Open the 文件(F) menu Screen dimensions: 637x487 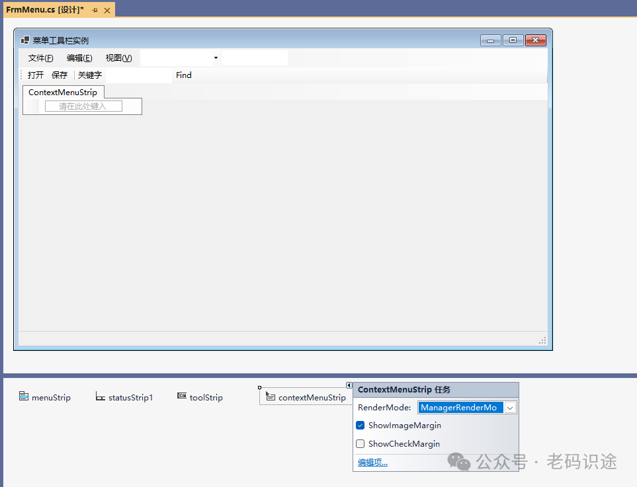(x=40, y=58)
